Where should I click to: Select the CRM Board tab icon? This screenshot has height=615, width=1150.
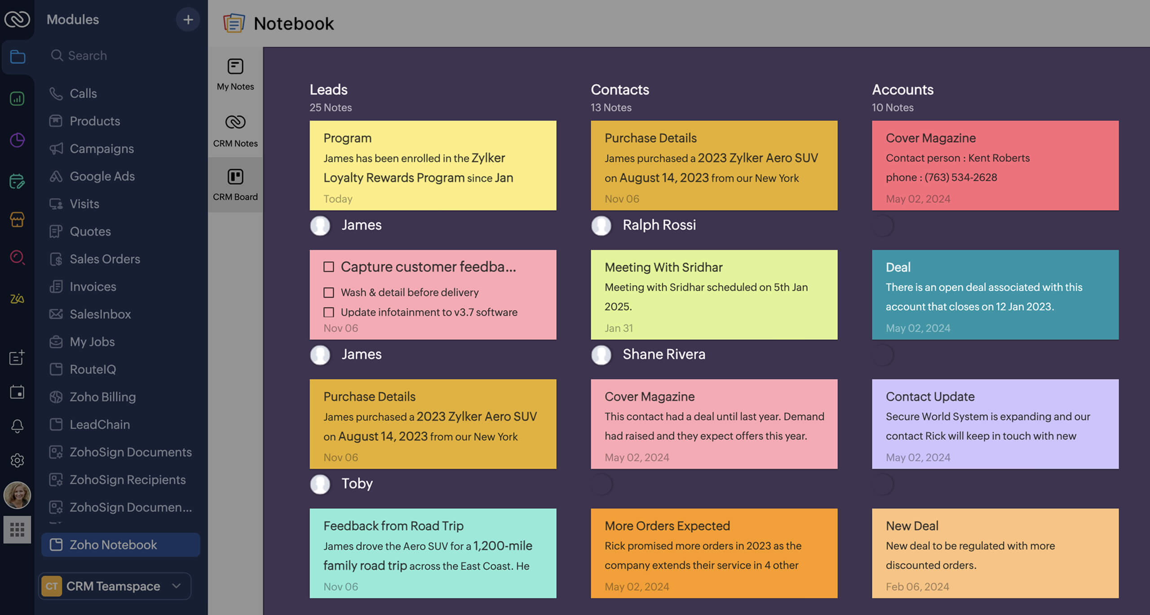(234, 177)
